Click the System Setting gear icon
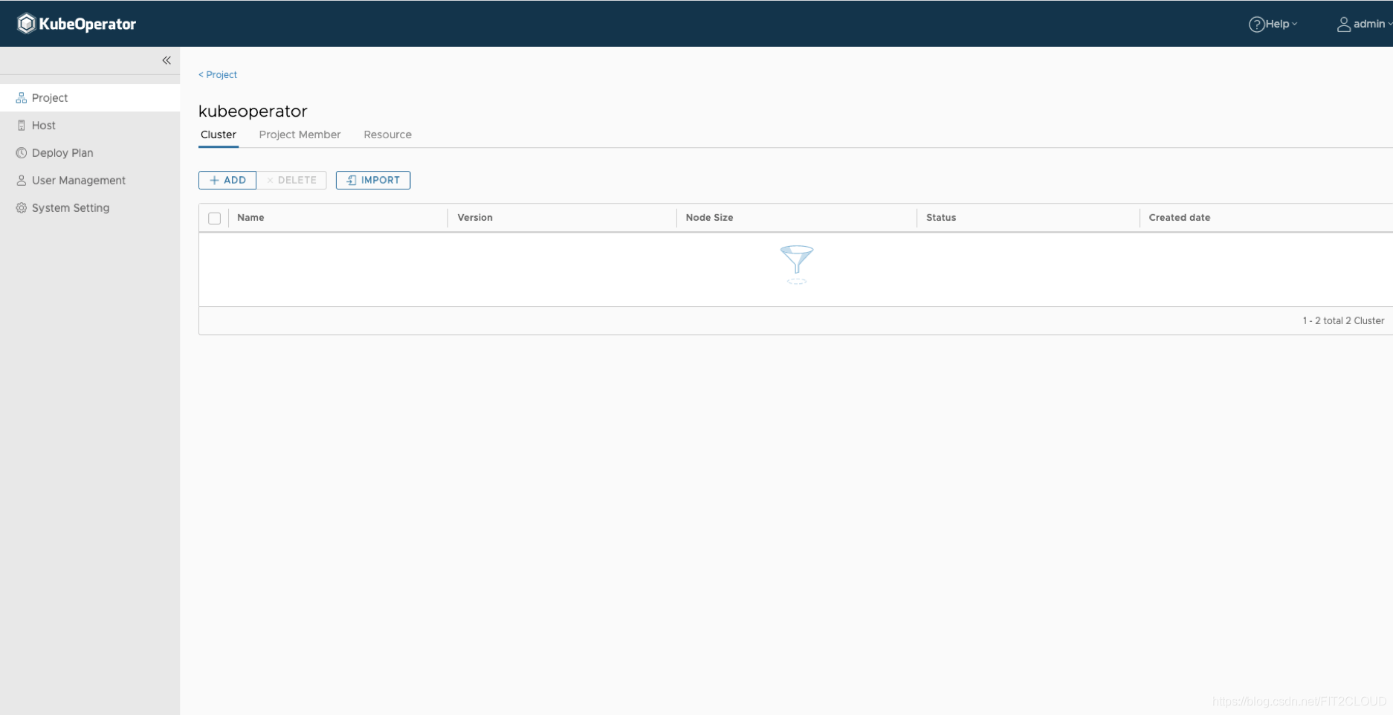The image size is (1393, 715). (x=22, y=208)
